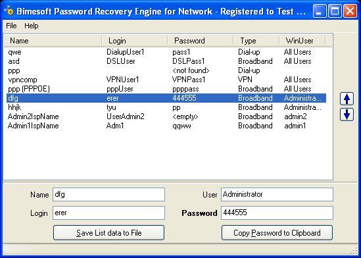The image size is (361, 258).
Task: Open the File menu
Action: tap(11, 26)
